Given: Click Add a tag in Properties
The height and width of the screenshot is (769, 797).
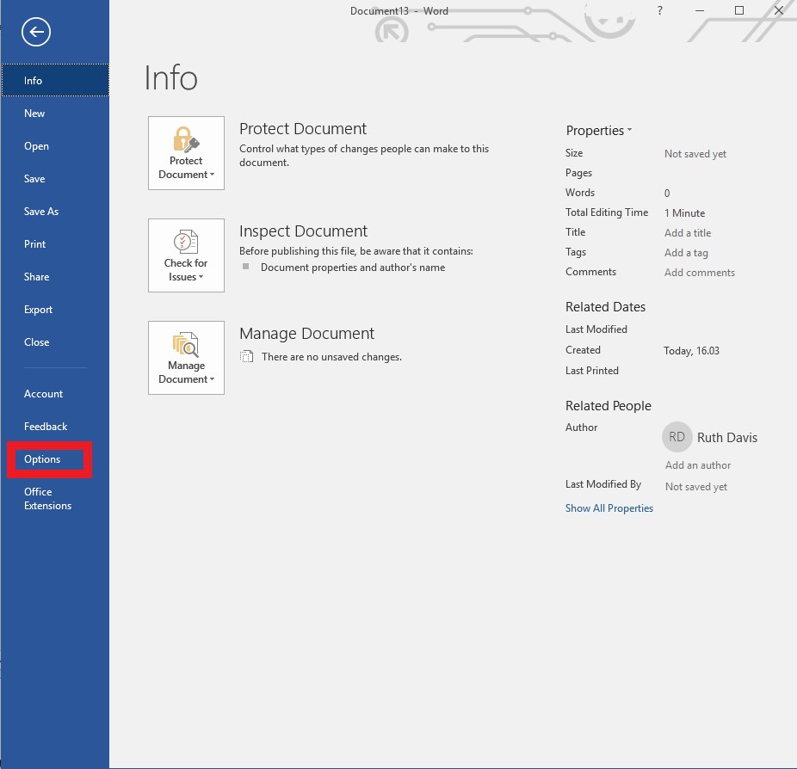Looking at the screenshot, I should coord(686,252).
